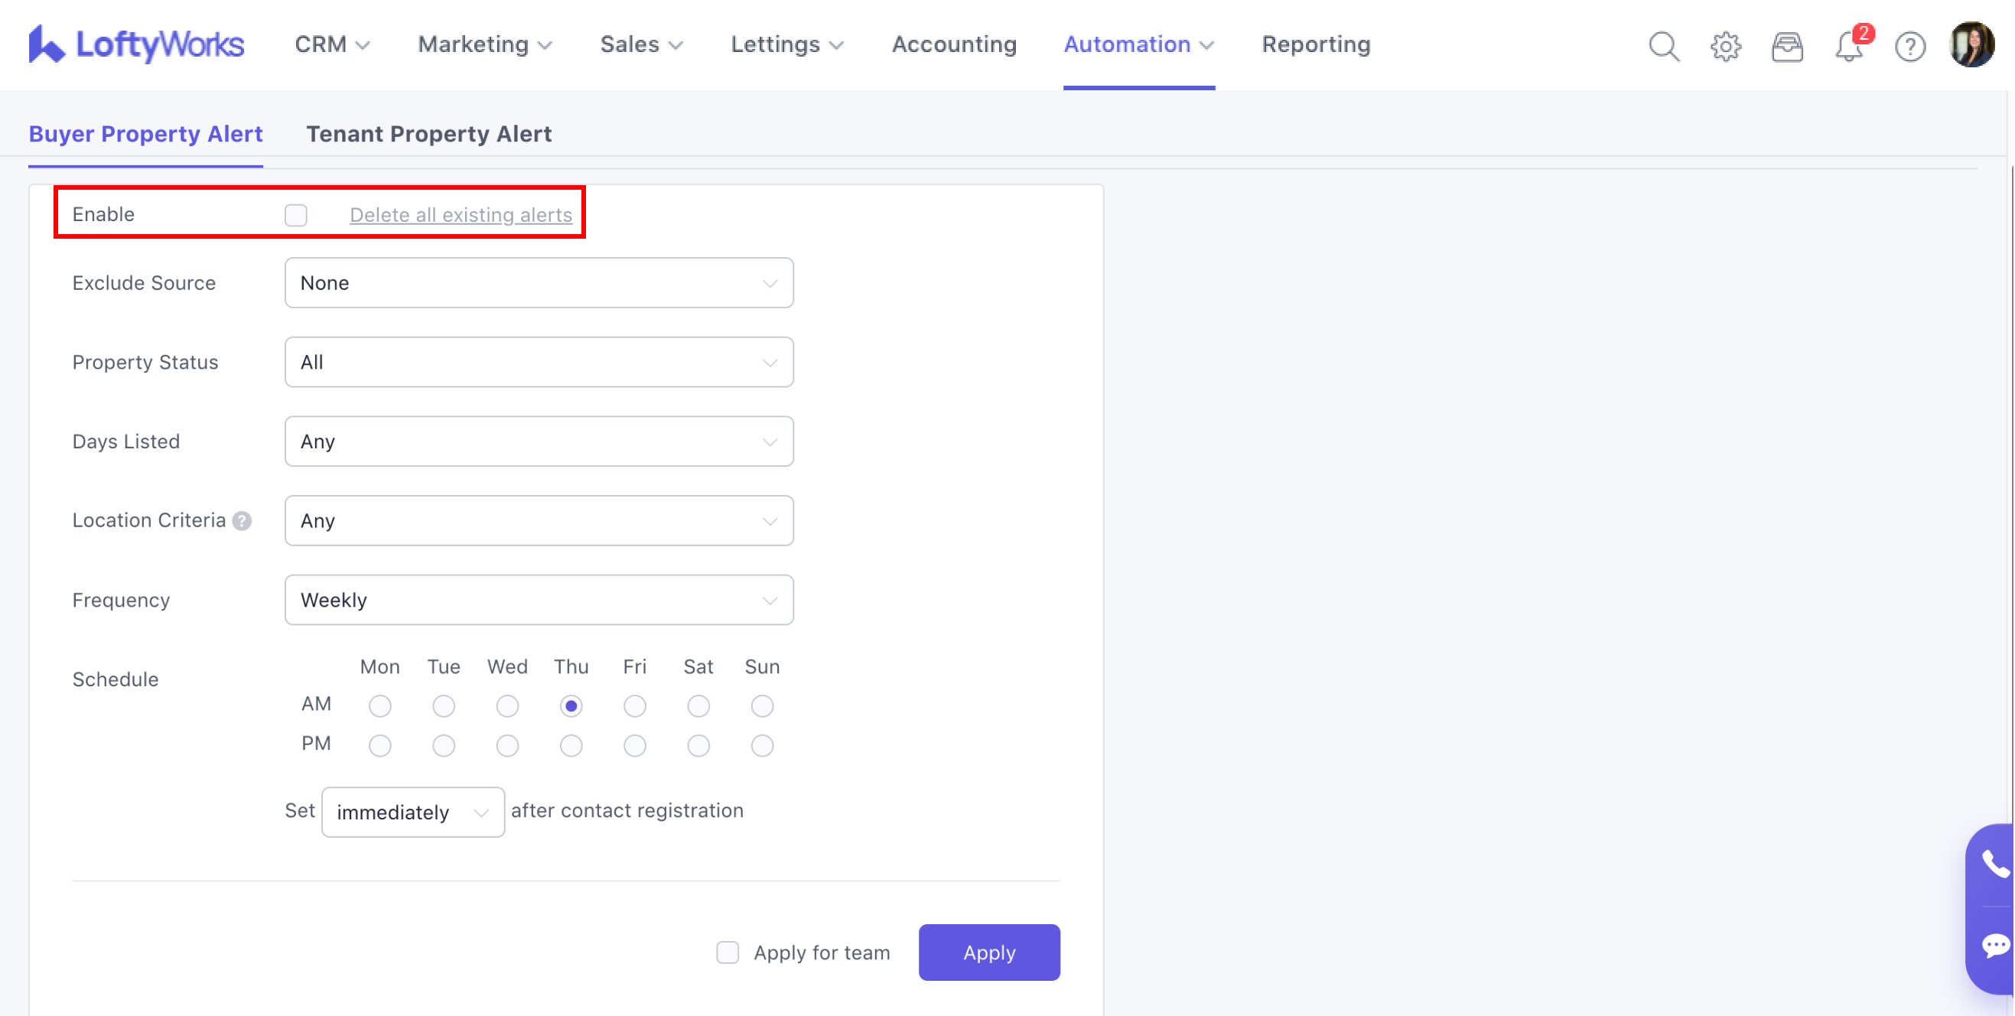Click the phone call widget icon
The image size is (2015, 1016).
pos(1994,865)
